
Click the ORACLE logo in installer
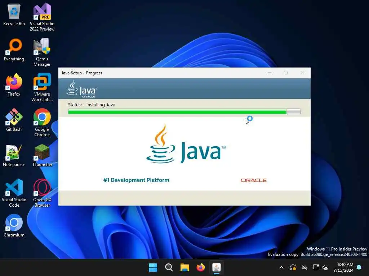[x=253, y=180]
